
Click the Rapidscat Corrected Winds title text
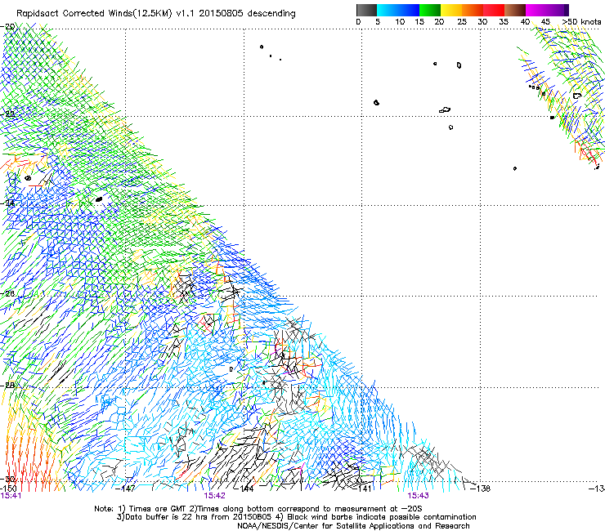point(156,14)
